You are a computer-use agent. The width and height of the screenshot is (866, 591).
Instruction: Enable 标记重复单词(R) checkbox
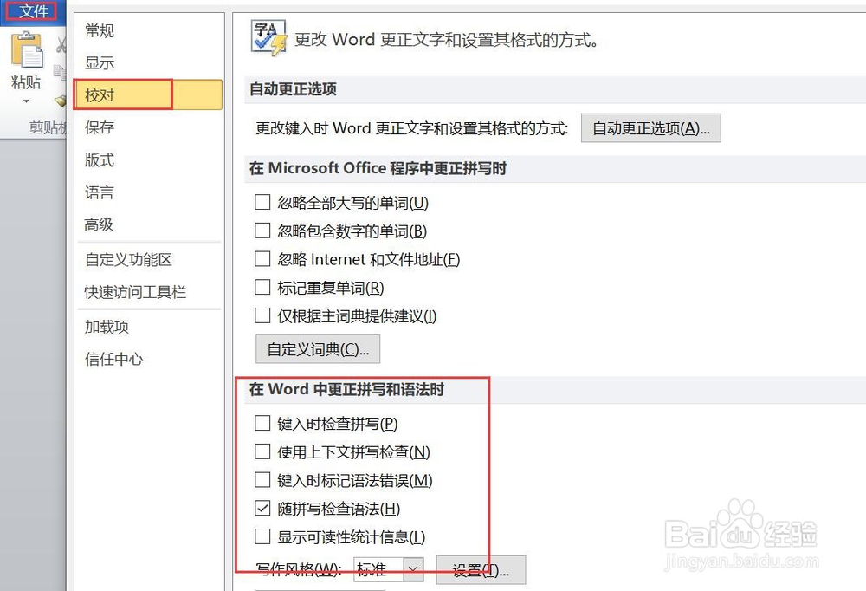pyautogui.click(x=262, y=287)
